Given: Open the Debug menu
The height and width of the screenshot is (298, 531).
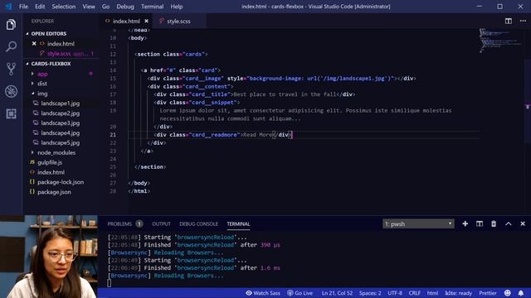Looking at the screenshot, I should pos(125,7).
